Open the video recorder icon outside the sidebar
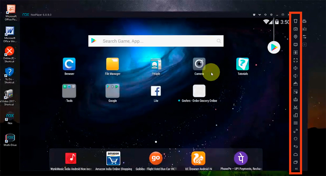Image resolution: width=326 pixels, height=176 pixels. coord(304,21)
